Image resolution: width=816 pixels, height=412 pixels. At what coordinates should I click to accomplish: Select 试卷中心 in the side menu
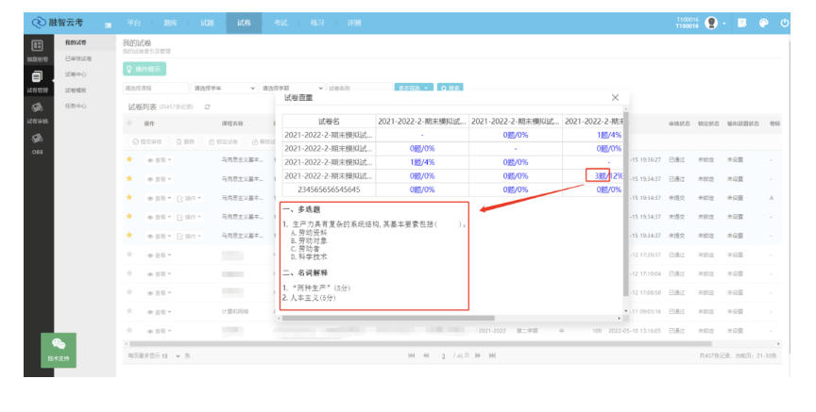76,74
